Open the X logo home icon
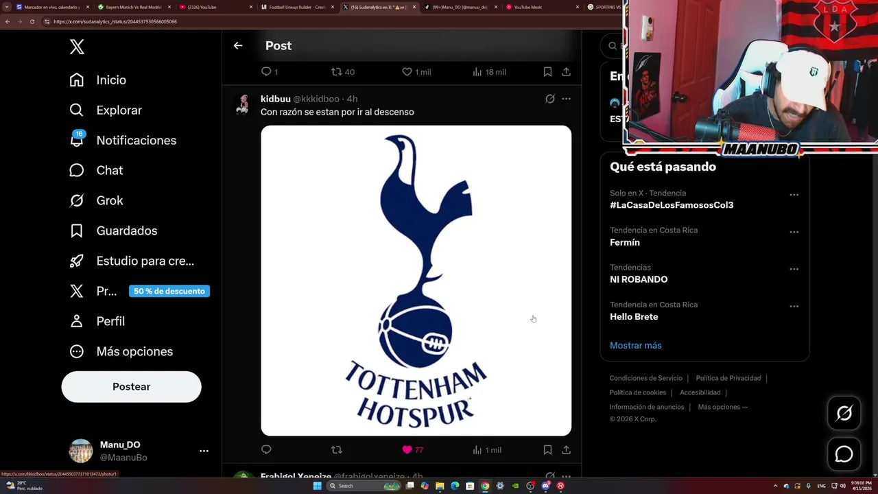The height and width of the screenshot is (494, 878). coord(77,47)
